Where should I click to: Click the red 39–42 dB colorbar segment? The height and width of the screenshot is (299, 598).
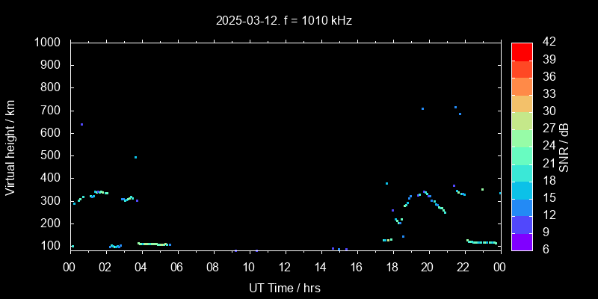(x=522, y=51)
